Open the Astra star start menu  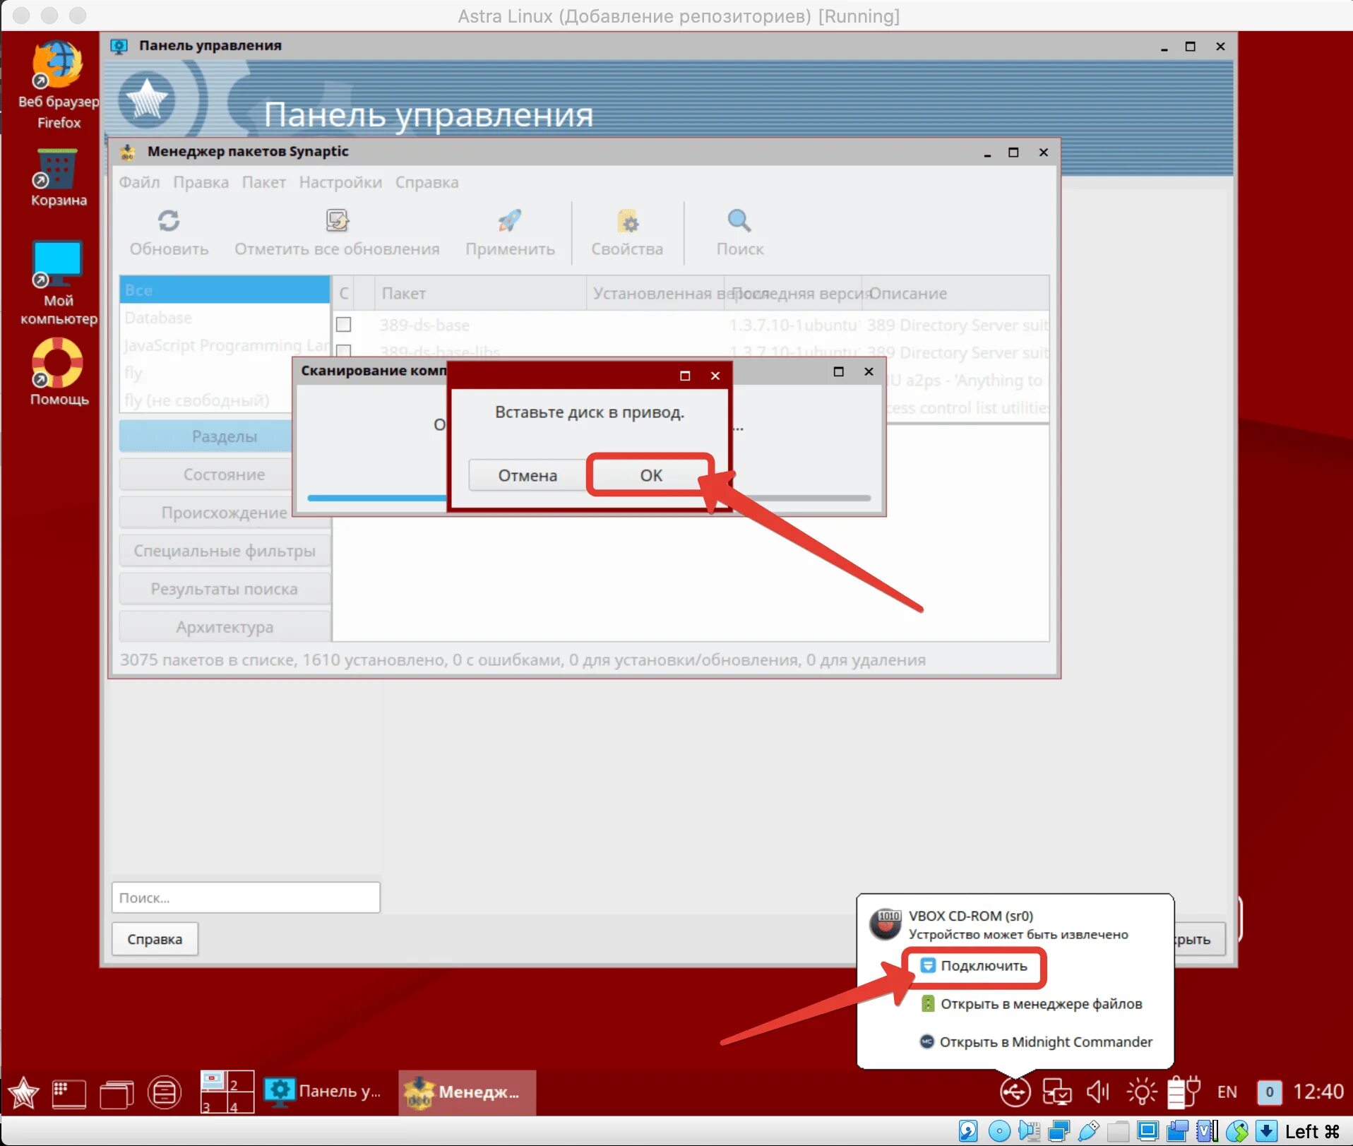23,1092
